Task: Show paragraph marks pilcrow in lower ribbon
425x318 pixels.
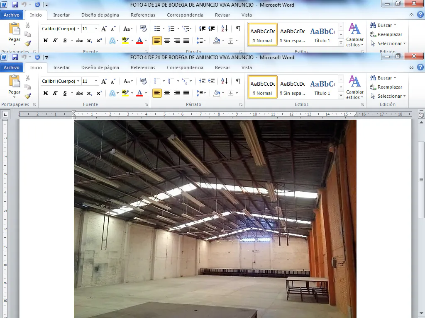Action: pyautogui.click(x=238, y=81)
